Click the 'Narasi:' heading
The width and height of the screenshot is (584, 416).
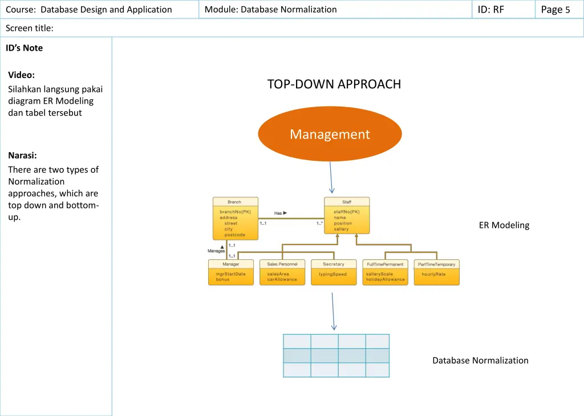click(x=22, y=155)
